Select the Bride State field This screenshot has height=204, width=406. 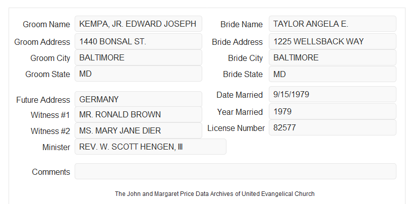(332, 74)
